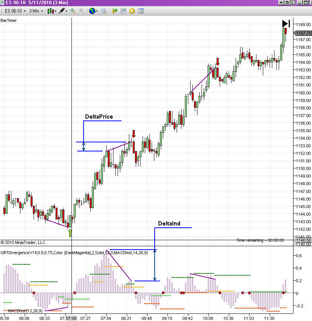Click the 1150.00 price axis label
The height and width of the screenshot is (321, 312).
[303, 168]
